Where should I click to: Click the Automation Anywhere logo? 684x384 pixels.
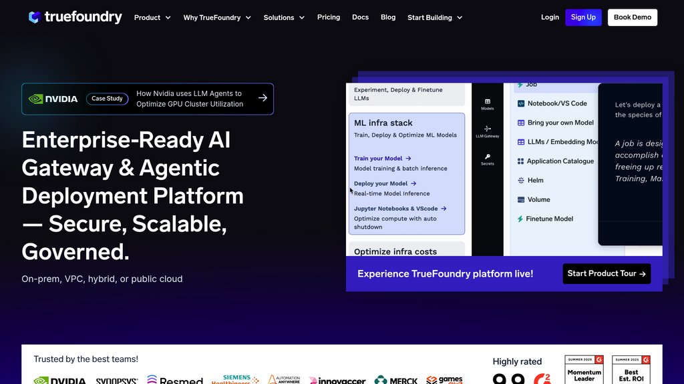click(x=284, y=379)
